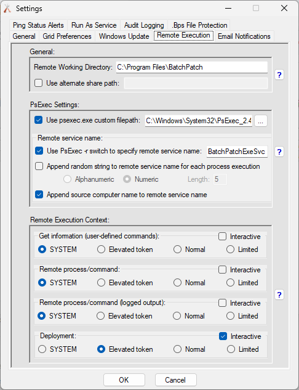Image resolution: width=299 pixels, height=390 pixels.
Task: Choose SYSTEM radio under Deployment
Action: click(x=42, y=349)
